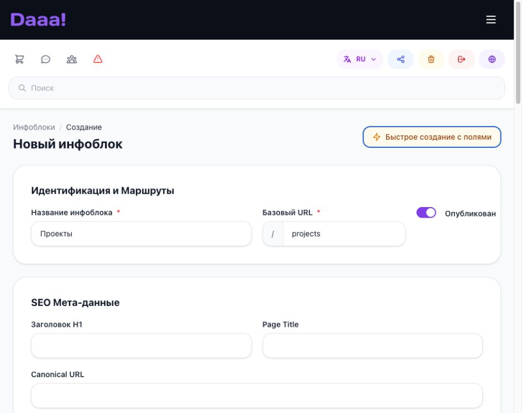Click the orange trash icon button
Image resolution: width=522 pixels, height=413 pixels.
coord(431,59)
